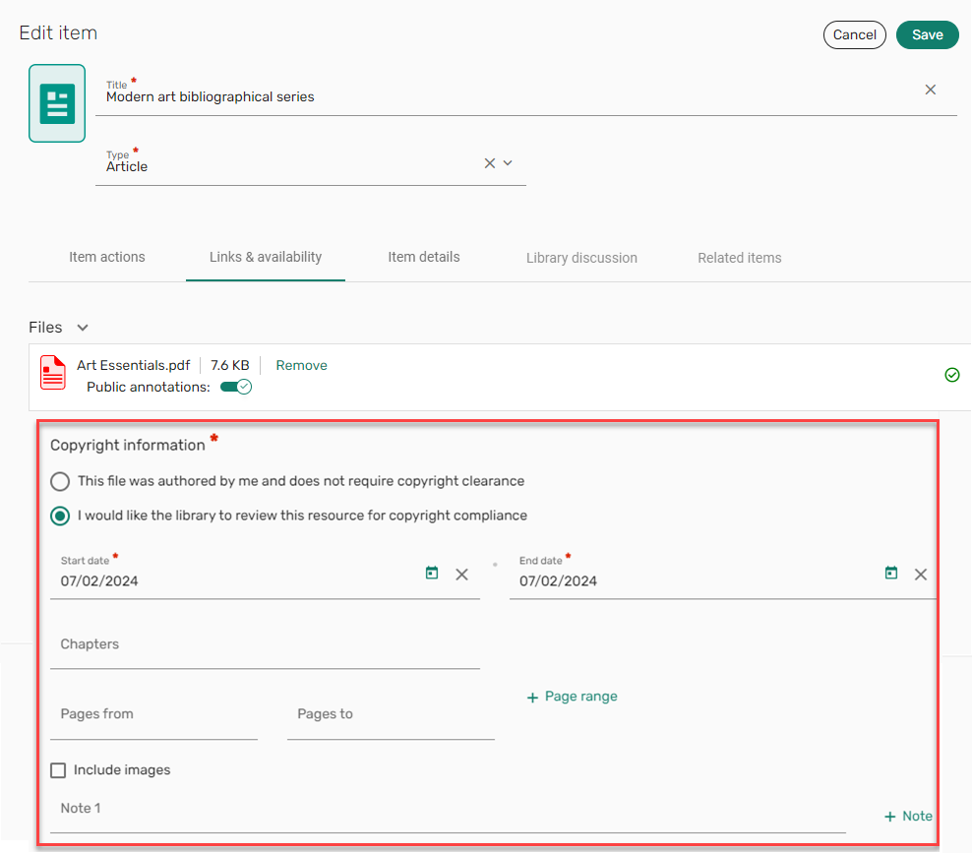The image size is (972, 853).
Task: Click the Art Essentials PDF file icon
Action: click(53, 373)
